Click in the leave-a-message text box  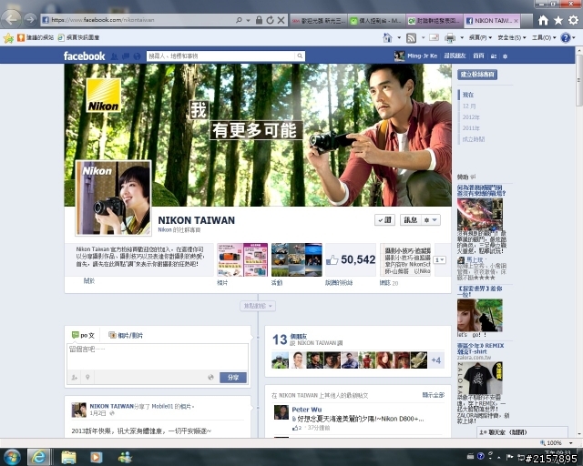pyautogui.click(x=158, y=356)
